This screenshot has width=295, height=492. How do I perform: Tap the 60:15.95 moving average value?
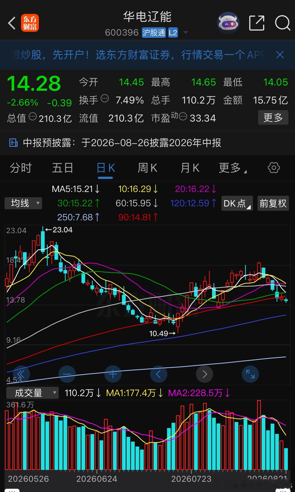[x=137, y=203]
